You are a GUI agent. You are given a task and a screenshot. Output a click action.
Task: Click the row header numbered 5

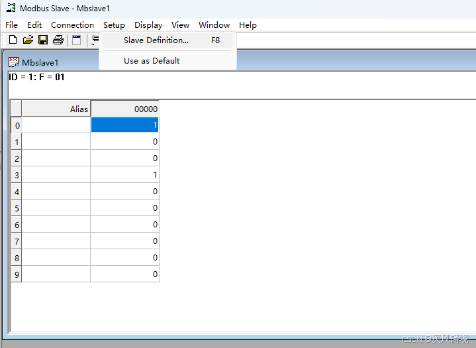(x=17, y=208)
